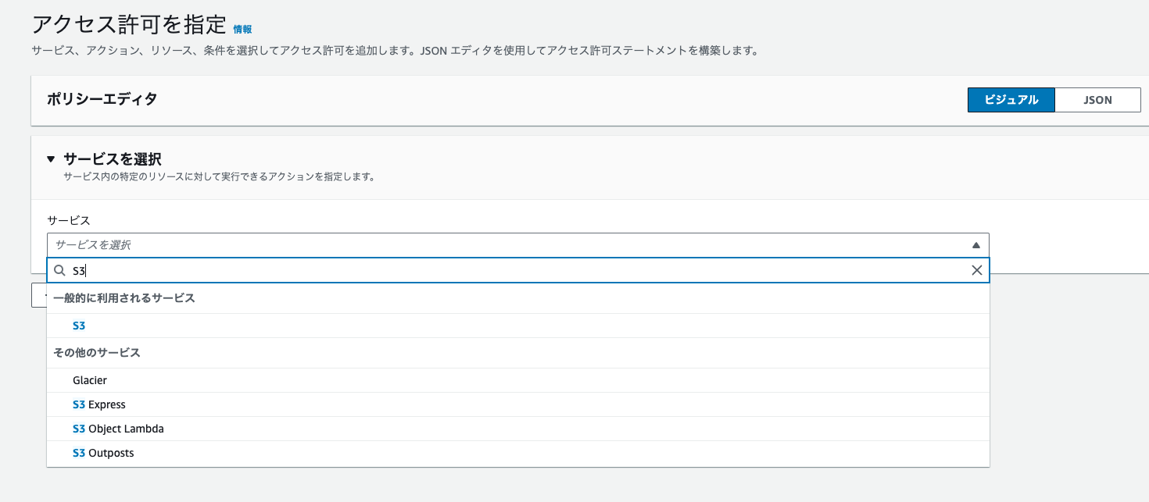Image resolution: width=1149 pixels, height=502 pixels.
Task: Collapse the サービスを選択 section triangle
Action: pos(51,159)
